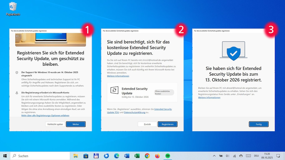Image resolution: width=285 pixels, height=160 pixels.
Task: Open Mehr über alle Registrierungs-Optionen erfahren link
Action: tap(45, 115)
